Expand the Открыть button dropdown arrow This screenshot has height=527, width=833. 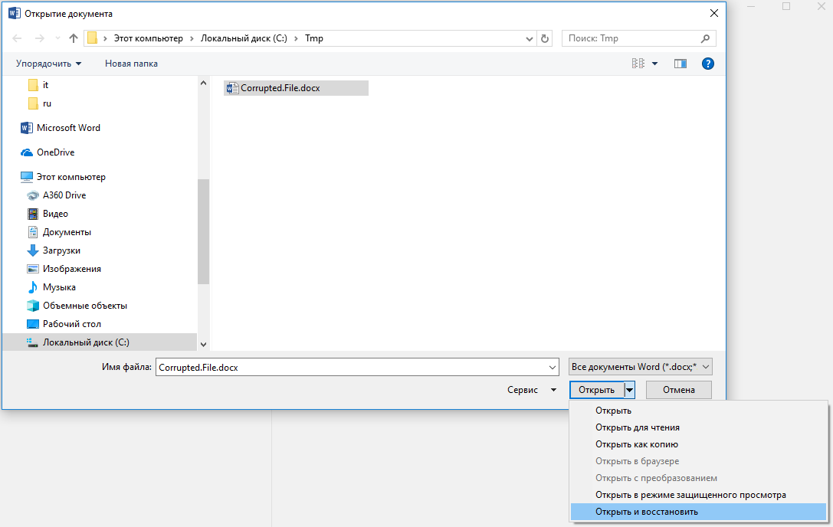[629, 390]
